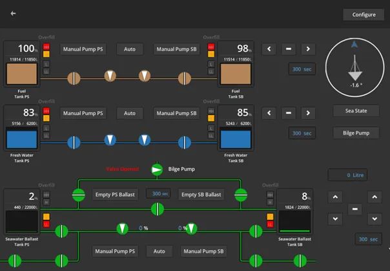Click the green Bilge Pump icon
The width and height of the screenshot is (390, 271).
point(157,170)
